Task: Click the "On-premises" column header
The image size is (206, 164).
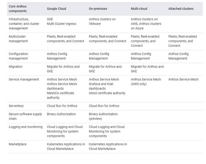Action: coord(98,9)
